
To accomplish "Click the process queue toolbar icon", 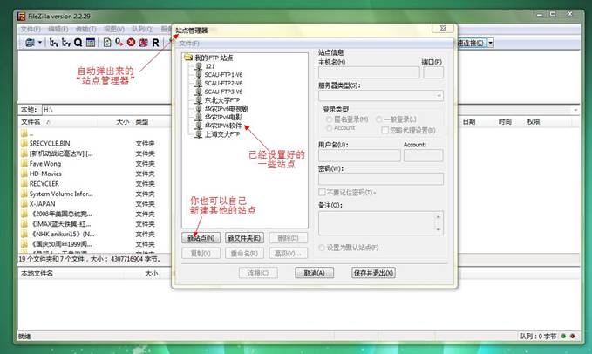I will (119, 43).
